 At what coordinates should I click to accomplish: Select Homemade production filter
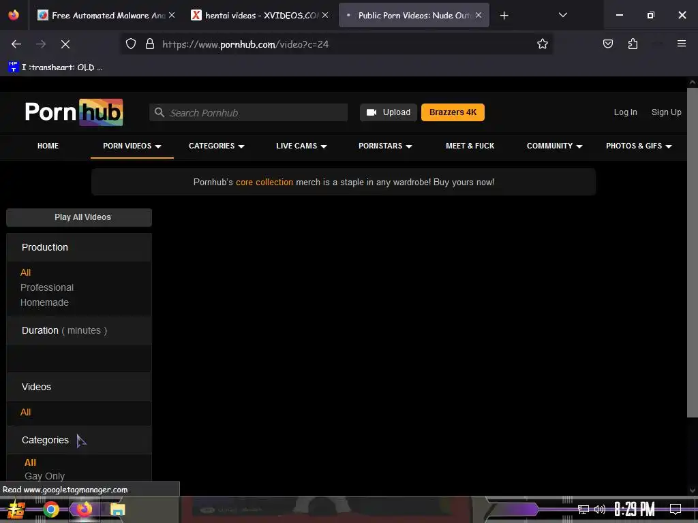[x=44, y=302]
